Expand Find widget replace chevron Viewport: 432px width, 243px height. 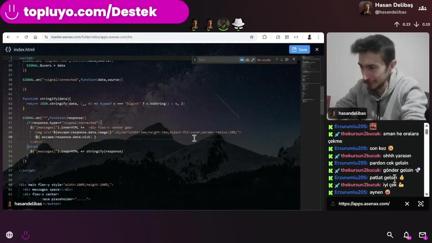[x=194, y=60]
